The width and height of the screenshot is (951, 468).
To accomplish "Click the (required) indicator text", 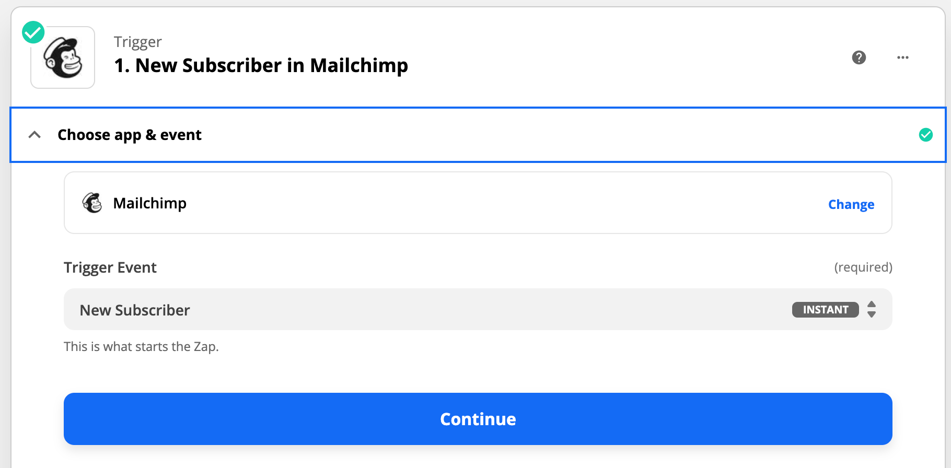I will [x=863, y=267].
